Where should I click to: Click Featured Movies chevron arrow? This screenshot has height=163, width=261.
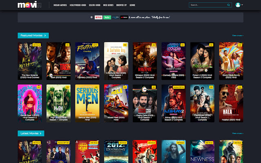coord(45,35)
